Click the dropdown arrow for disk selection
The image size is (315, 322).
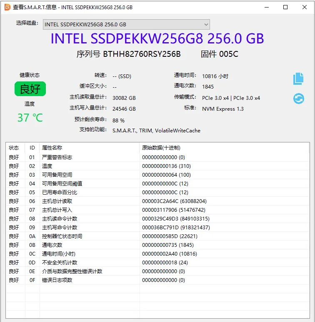point(206,25)
